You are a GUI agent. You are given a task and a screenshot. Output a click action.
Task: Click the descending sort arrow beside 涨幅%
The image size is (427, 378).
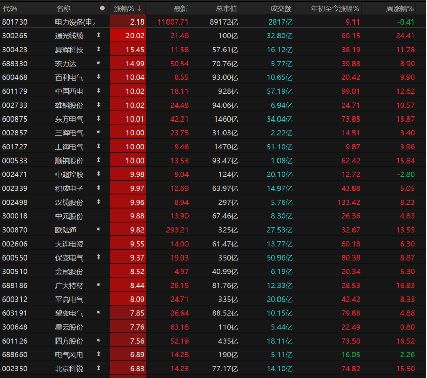139,8
